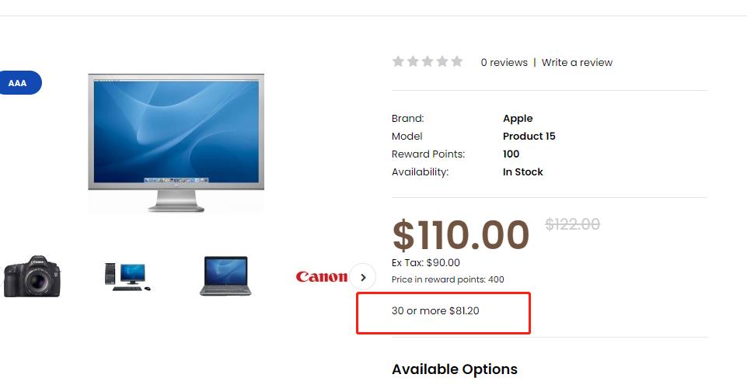Click the blue AAA badge label
Viewport: 747px width, 388px height.
click(19, 83)
